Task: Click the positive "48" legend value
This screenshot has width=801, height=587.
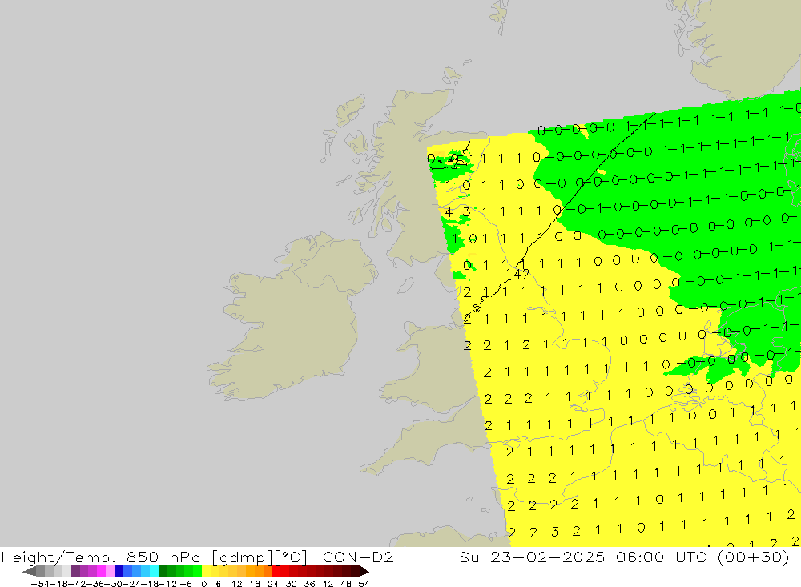Action: (346, 584)
